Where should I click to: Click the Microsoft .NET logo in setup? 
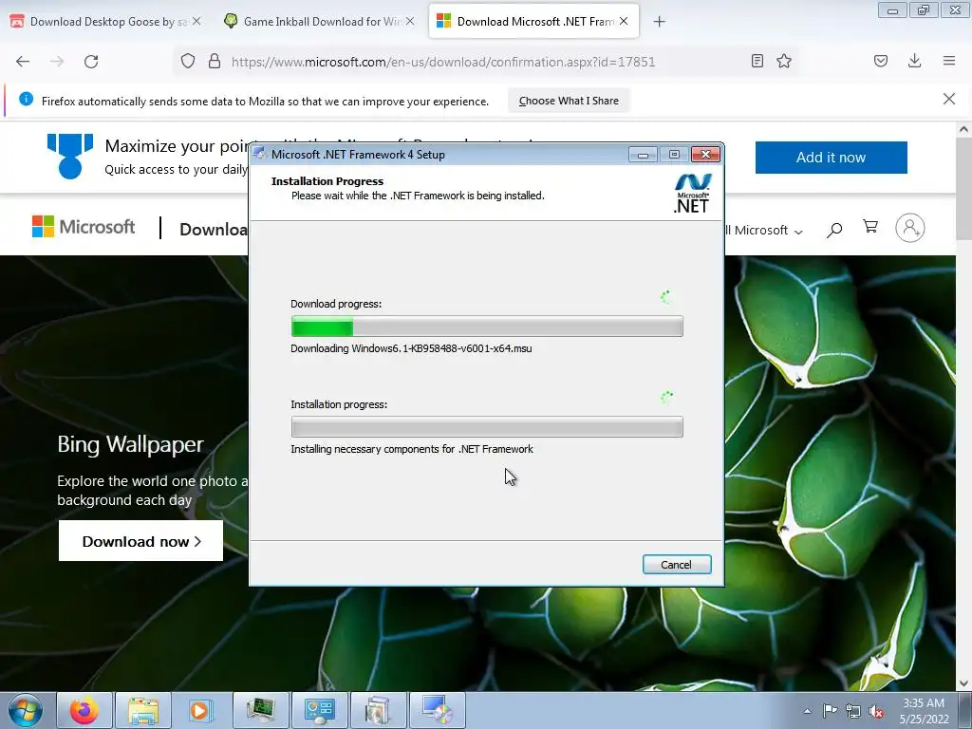pyautogui.click(x=692, y=194)
